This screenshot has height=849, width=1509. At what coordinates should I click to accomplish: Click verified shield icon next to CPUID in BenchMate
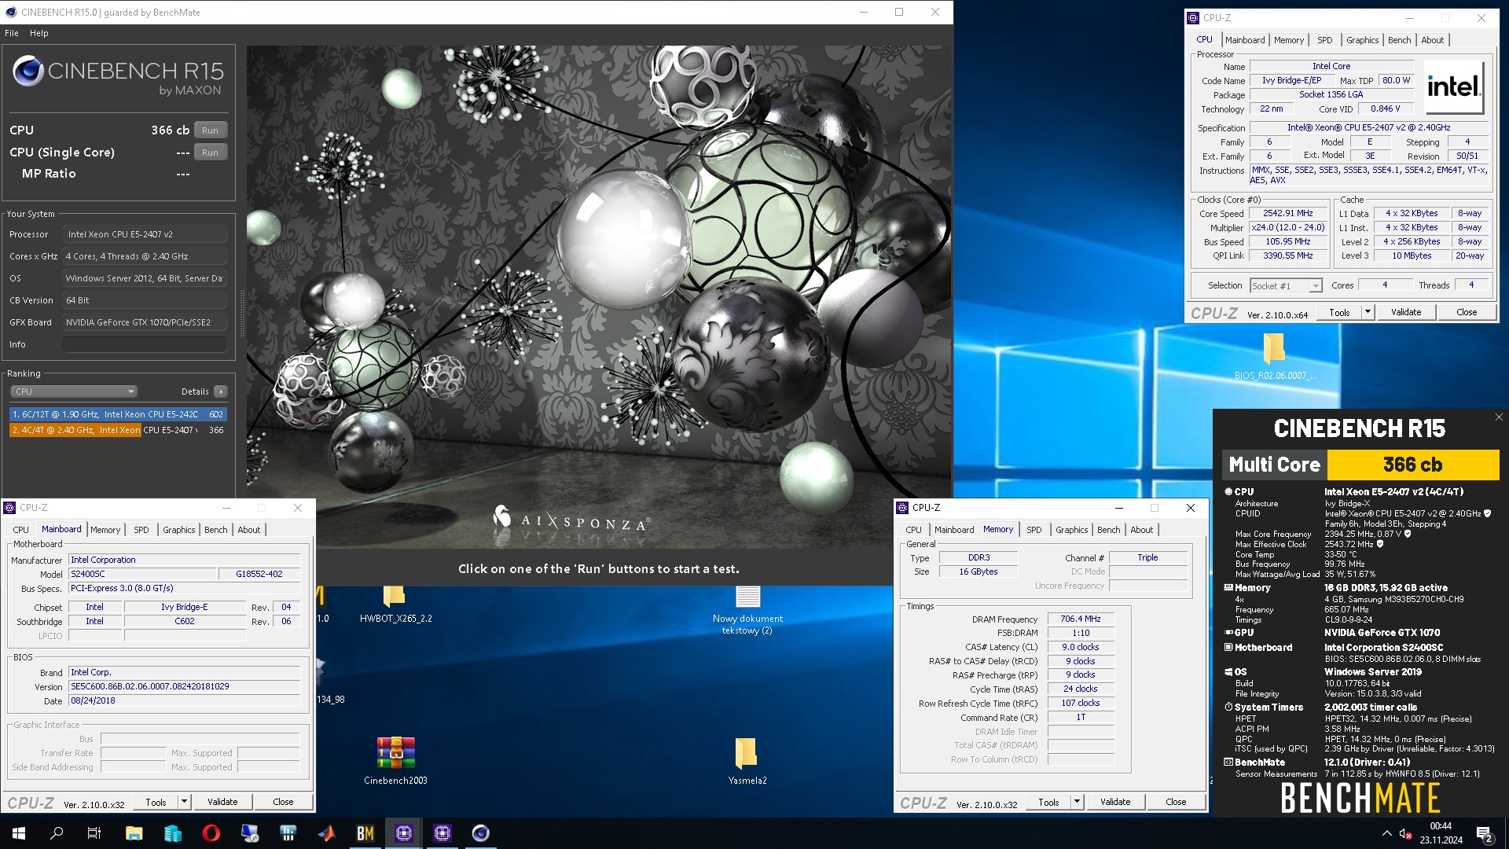tap(1487, 513)
